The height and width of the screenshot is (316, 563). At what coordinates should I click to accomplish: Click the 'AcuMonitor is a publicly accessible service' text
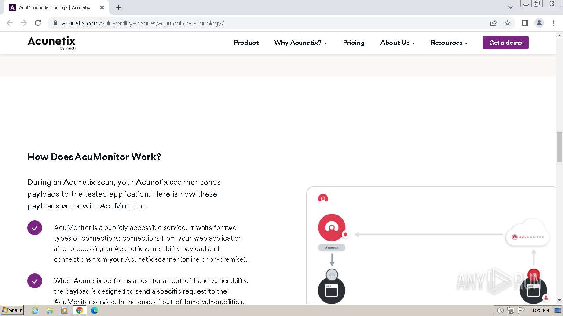150,244
